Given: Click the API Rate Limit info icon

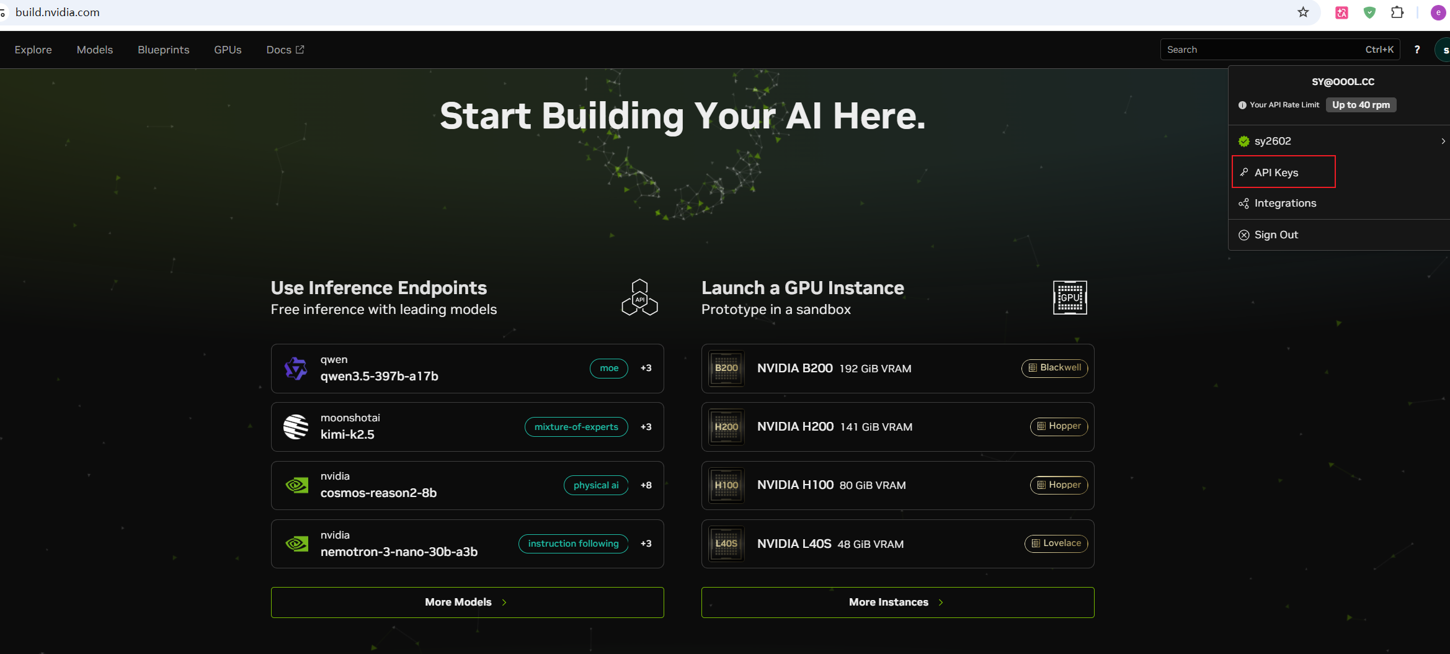Looking at the screenshot, I should coord(1242,105).
